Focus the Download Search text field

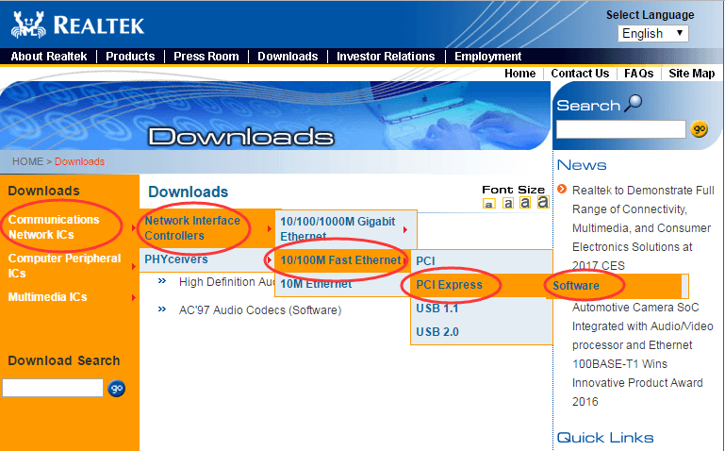coord(53,388)
